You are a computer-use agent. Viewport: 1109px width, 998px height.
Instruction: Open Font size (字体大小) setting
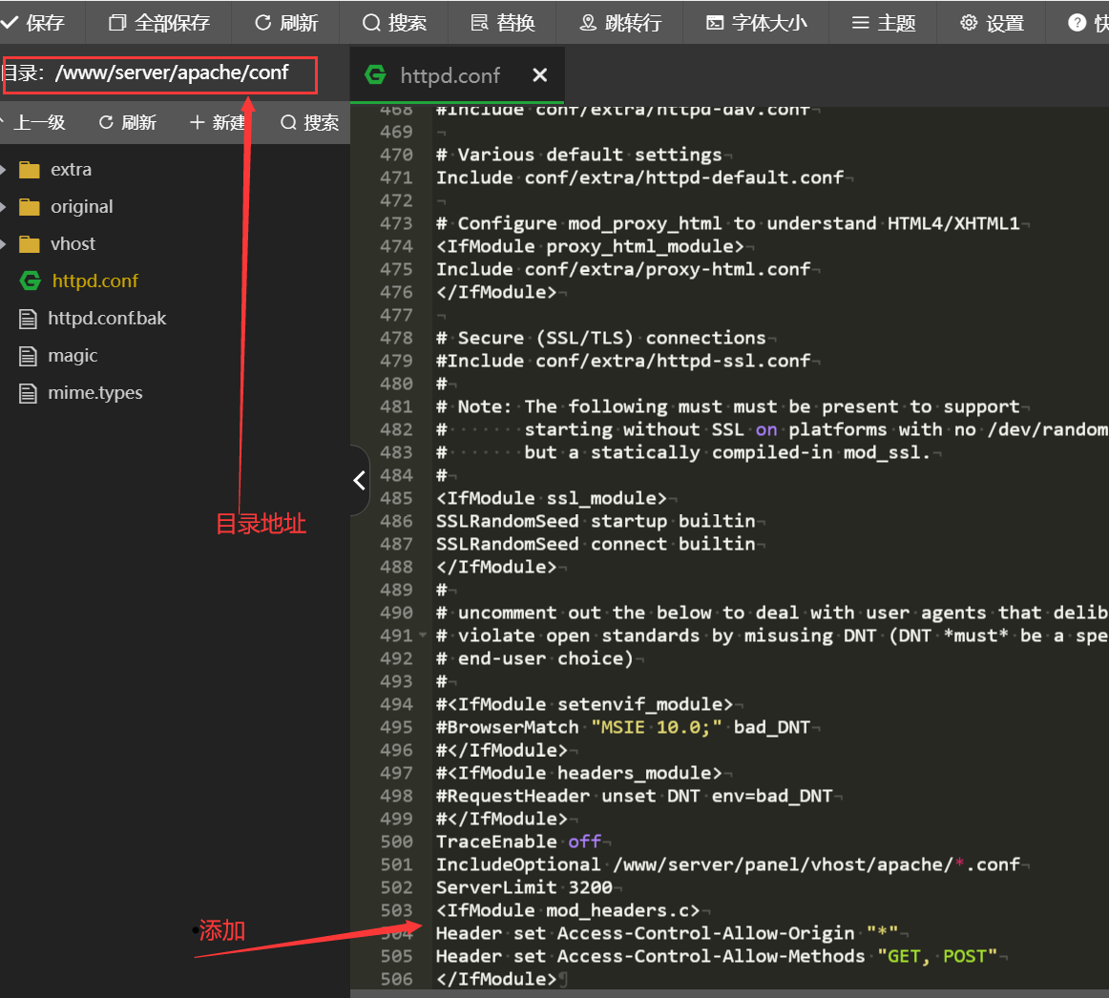click(x=757, y=23)
